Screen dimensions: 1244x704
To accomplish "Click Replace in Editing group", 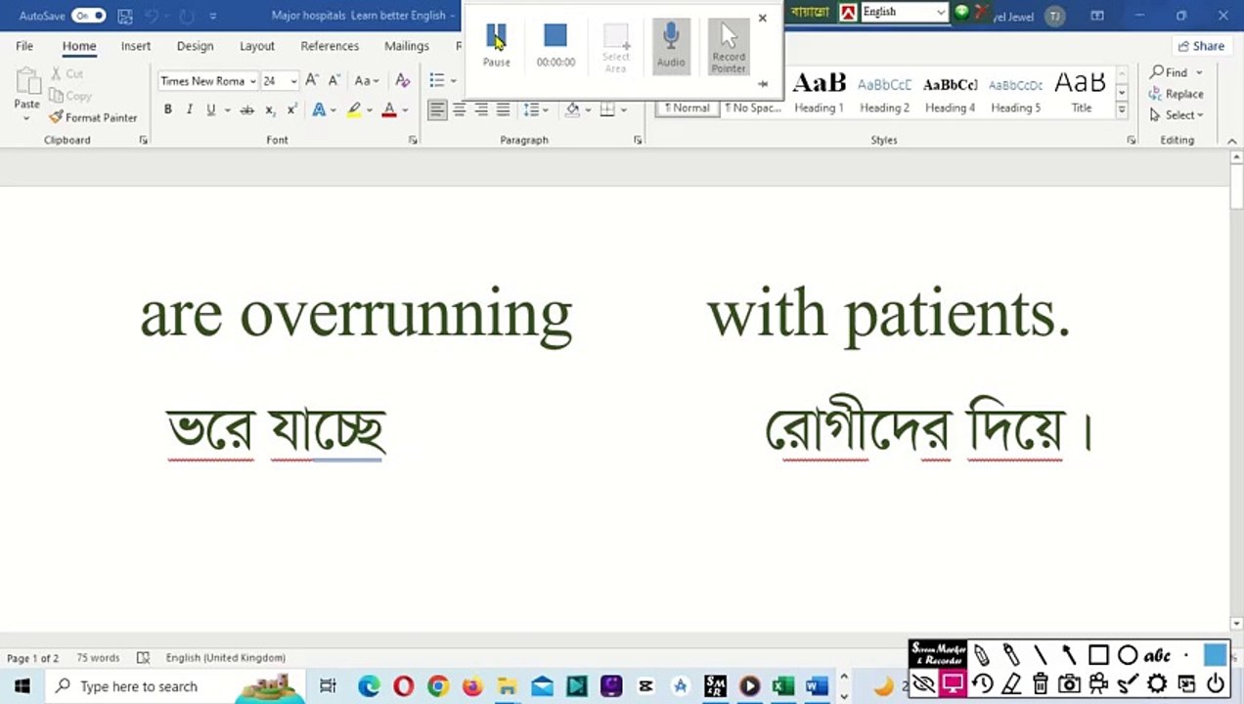I will (1177, 94).
